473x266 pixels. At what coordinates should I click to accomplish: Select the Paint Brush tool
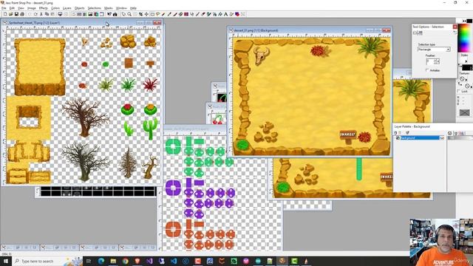pyautogui.click(x=175, y=14)
